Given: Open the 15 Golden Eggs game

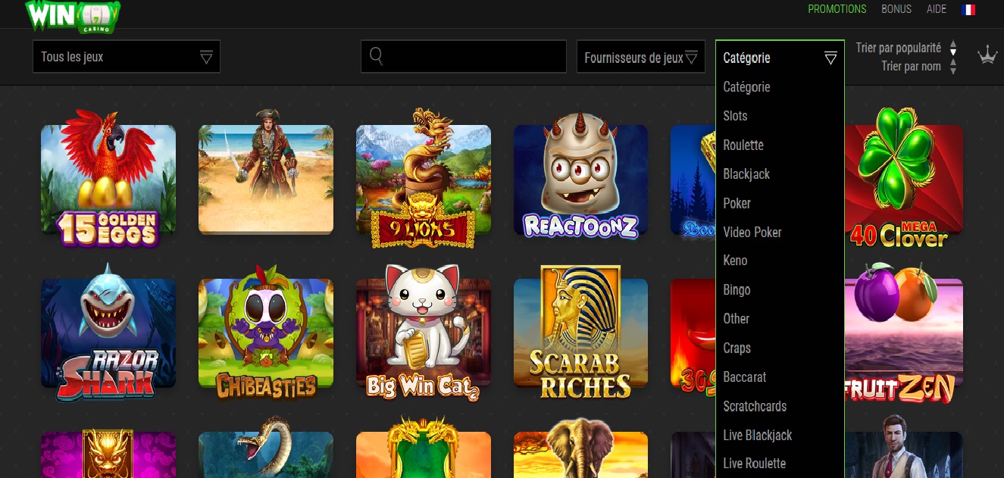Looking at the screenshot, I should [108, 180].
